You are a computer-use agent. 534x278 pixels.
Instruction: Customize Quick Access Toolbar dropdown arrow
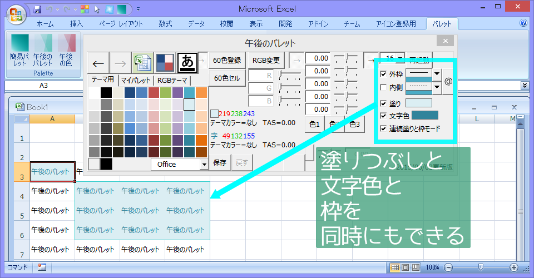pos(139,9)
